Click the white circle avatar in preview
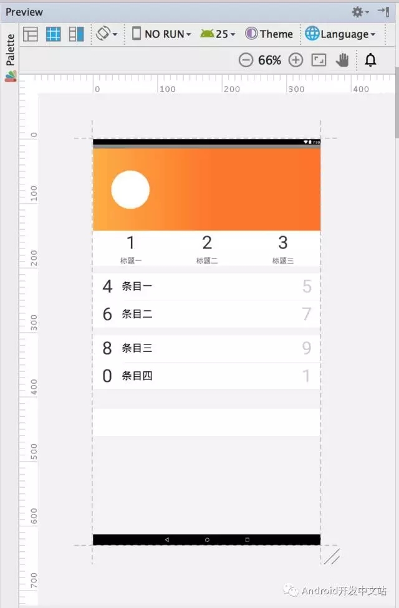Viewport: 399px width, 608px height. click(x=130, y=189)
